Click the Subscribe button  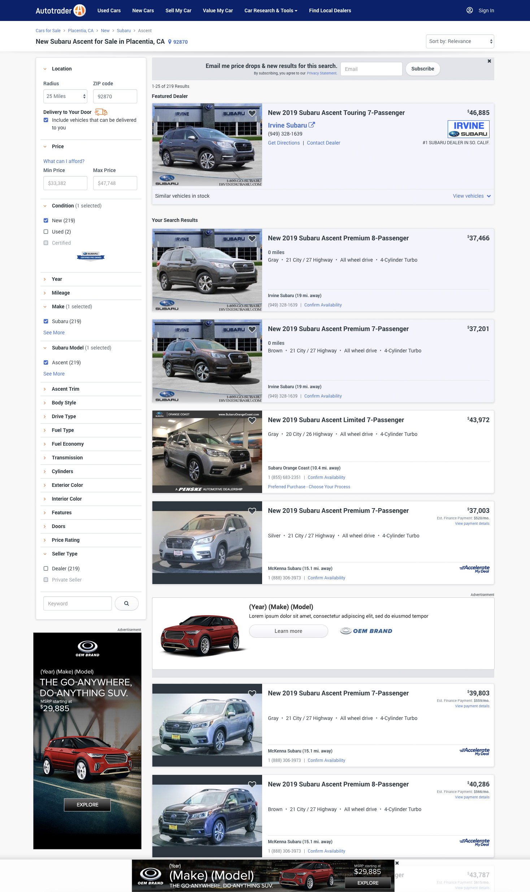click(423, 69)
